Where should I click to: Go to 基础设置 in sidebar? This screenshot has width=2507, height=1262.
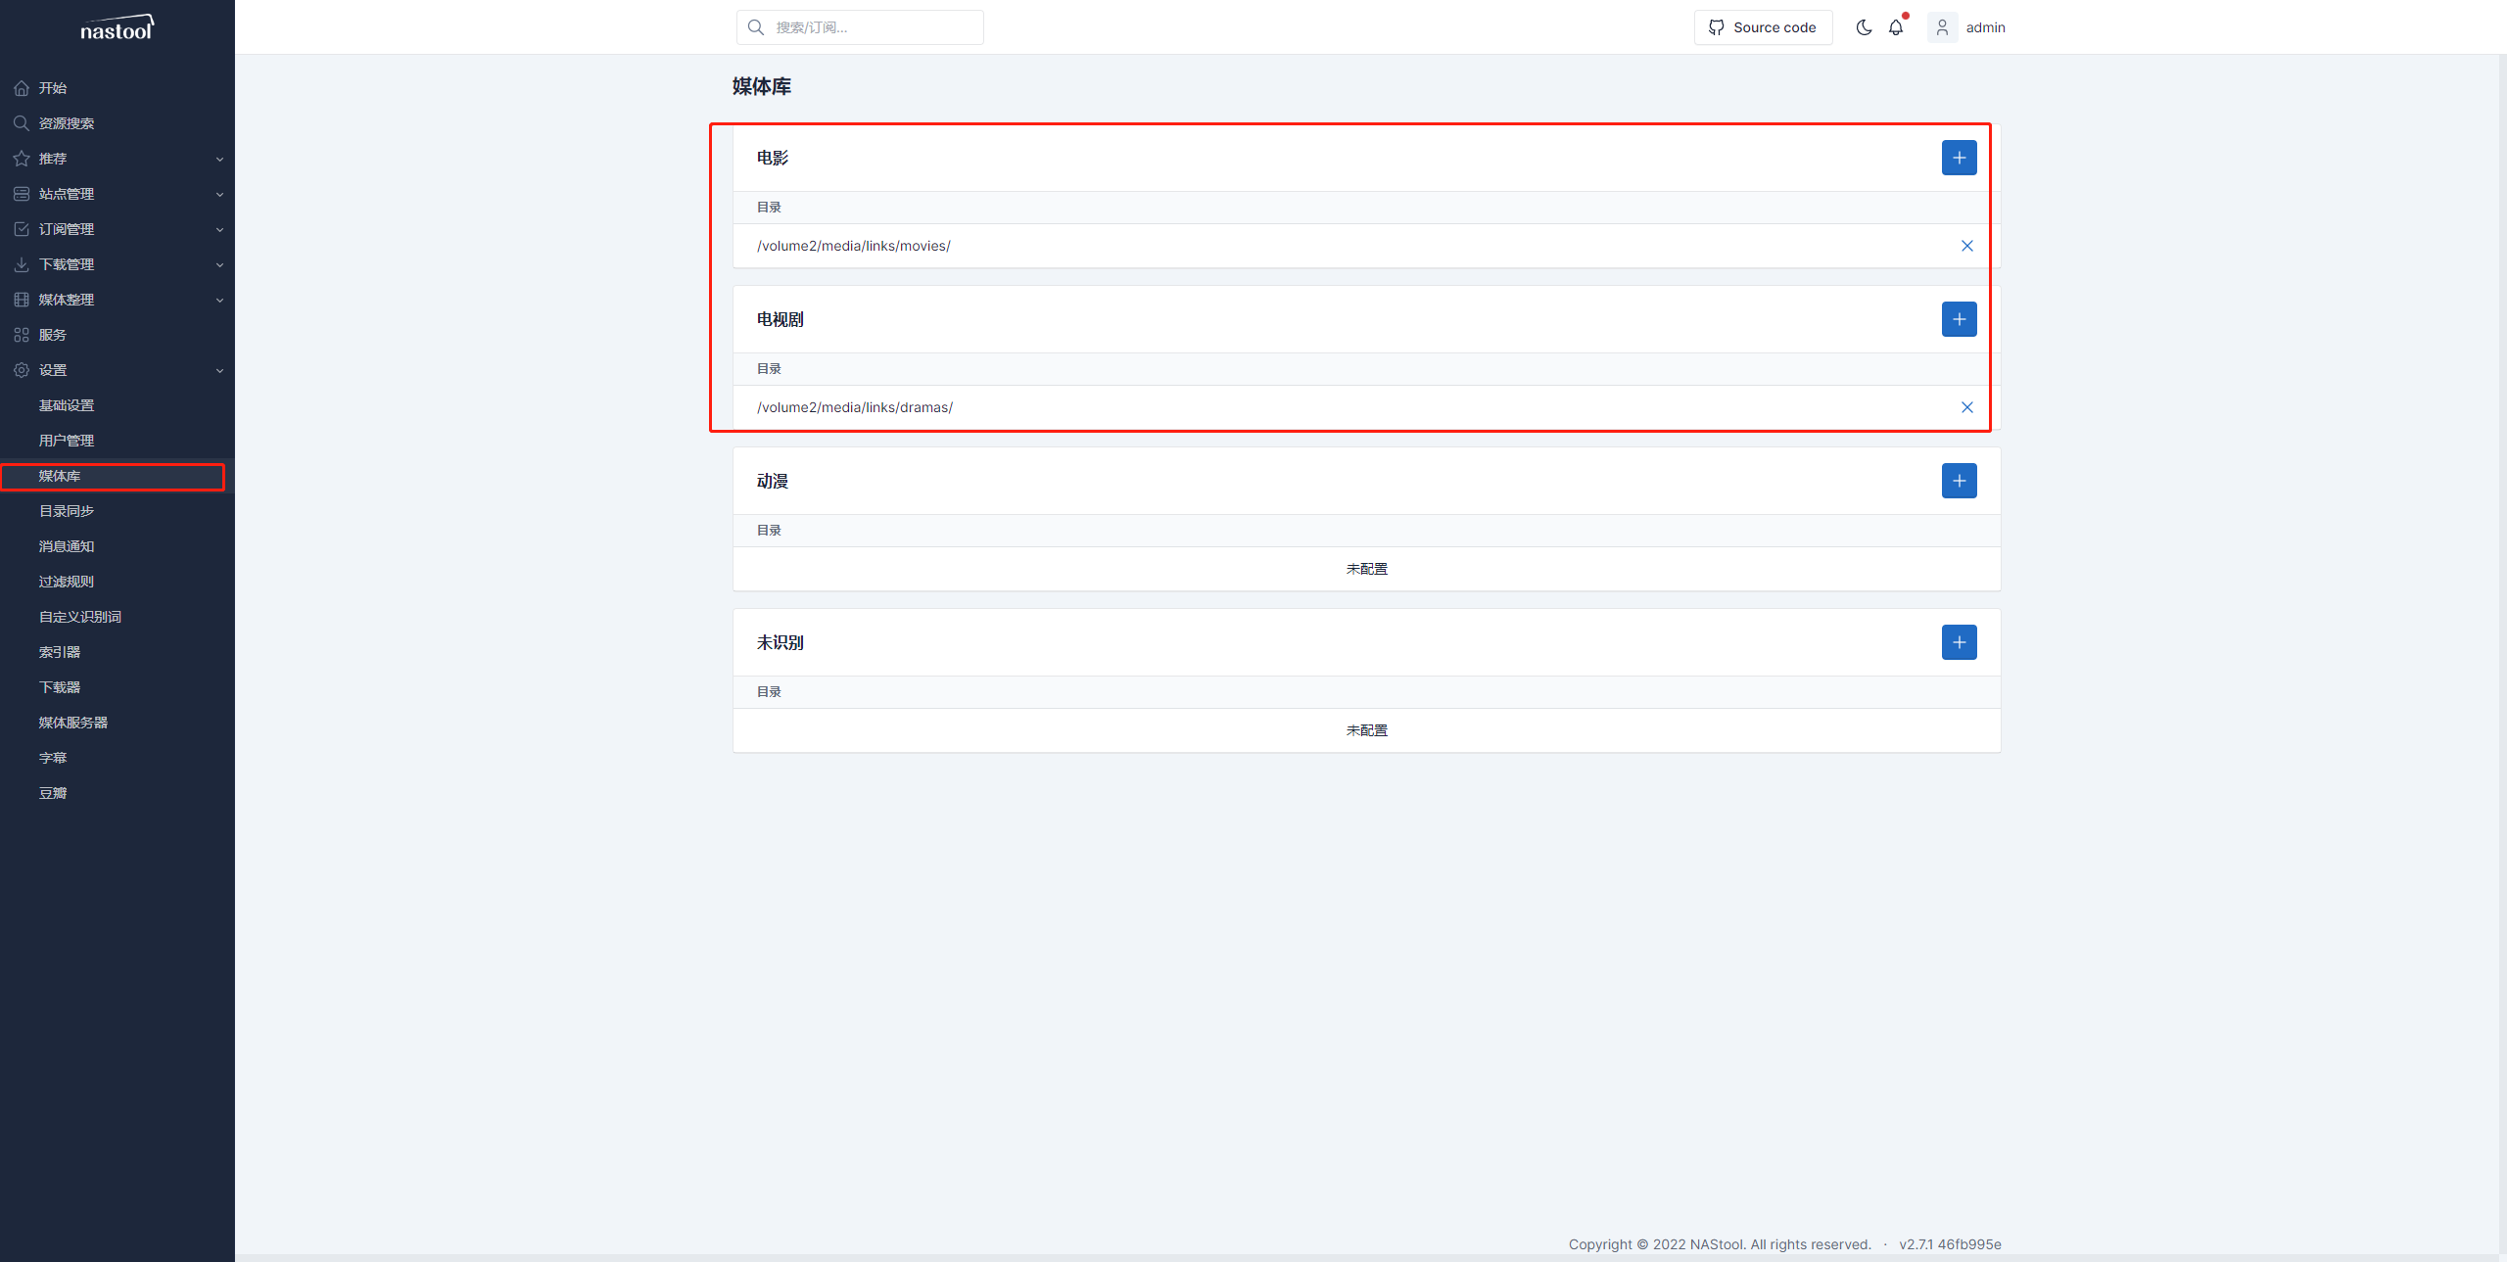[x=67, y=405]
